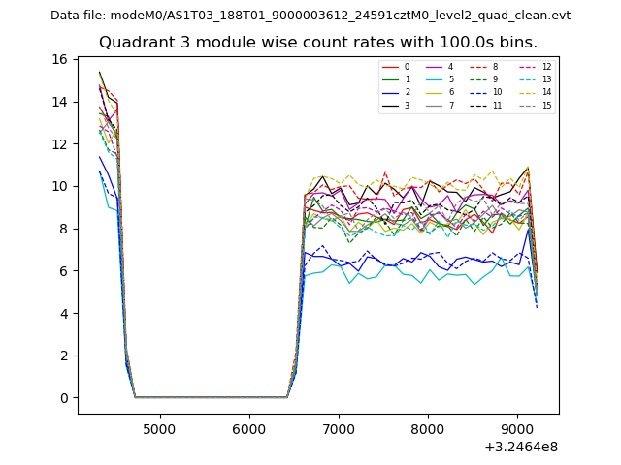621x465 pixels.
Task: Click the x-axis tick label 7000
Action: coord(339,429)
